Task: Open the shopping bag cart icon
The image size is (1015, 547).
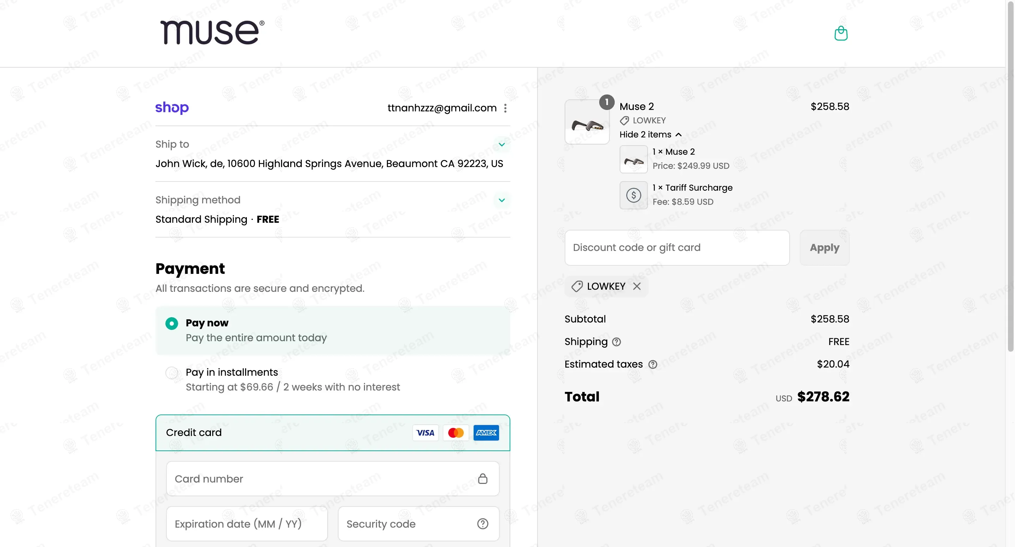Action: point(841,33)
